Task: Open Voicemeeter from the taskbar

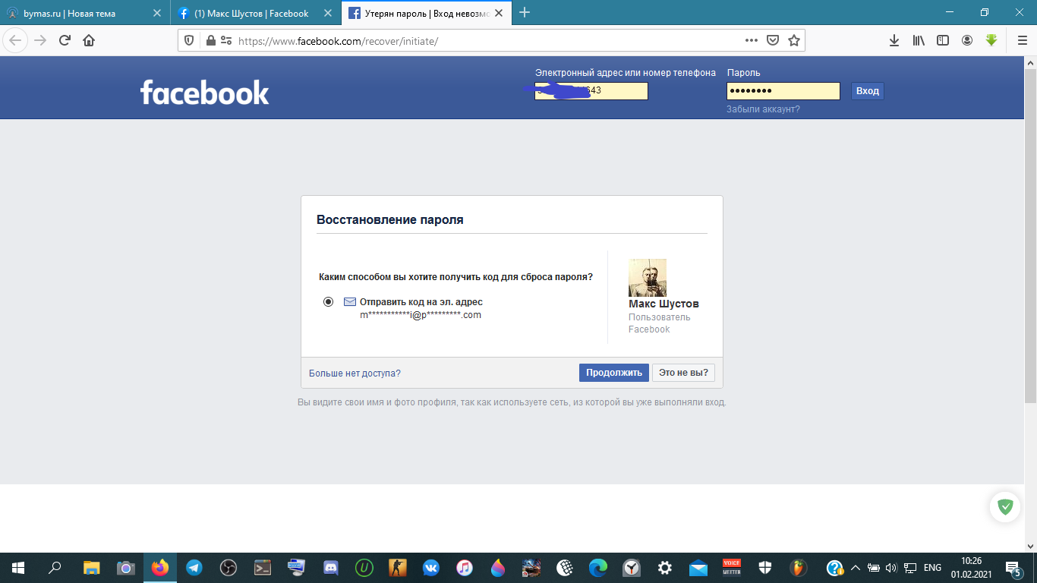Action: (731, 568)
